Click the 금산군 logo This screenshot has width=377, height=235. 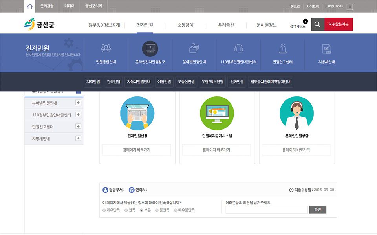point(39,24)
